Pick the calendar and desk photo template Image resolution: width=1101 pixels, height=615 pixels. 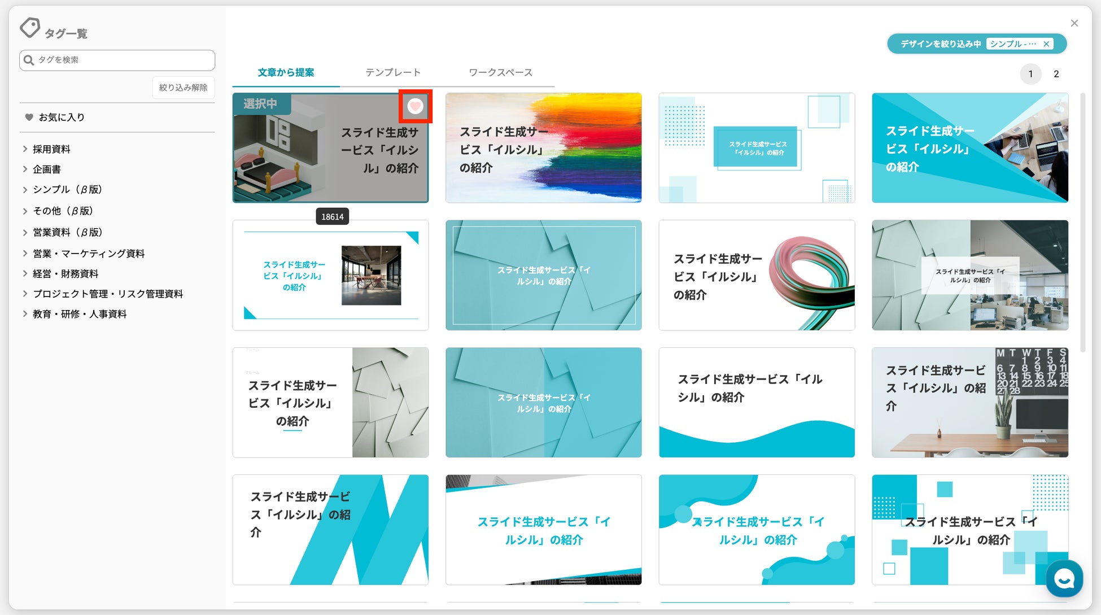pos(969,402)
